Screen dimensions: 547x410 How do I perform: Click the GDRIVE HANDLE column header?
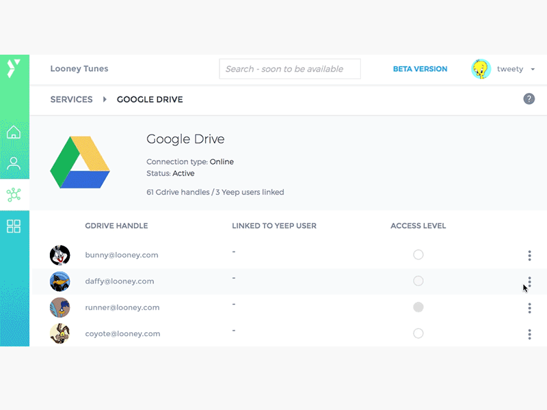pos(116,226)
